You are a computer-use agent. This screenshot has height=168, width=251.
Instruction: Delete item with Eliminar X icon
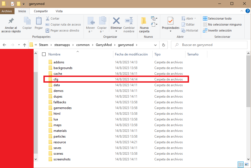point(116,21)
